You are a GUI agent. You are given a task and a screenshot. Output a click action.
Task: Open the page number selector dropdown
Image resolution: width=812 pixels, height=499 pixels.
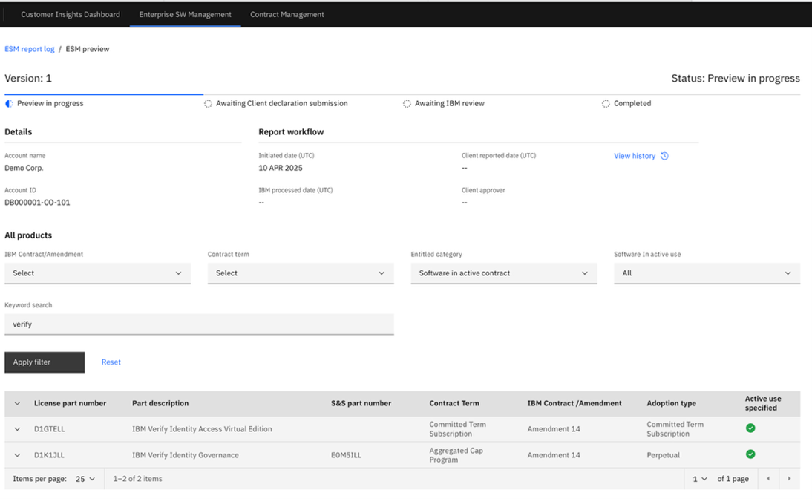pos(700,479)
